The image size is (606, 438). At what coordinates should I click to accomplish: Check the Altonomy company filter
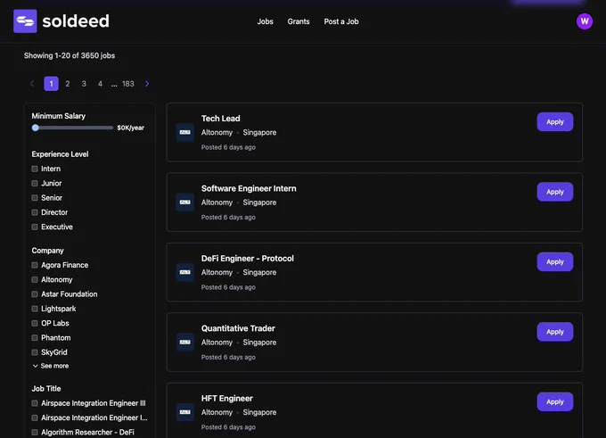click(x=35, y=280)
